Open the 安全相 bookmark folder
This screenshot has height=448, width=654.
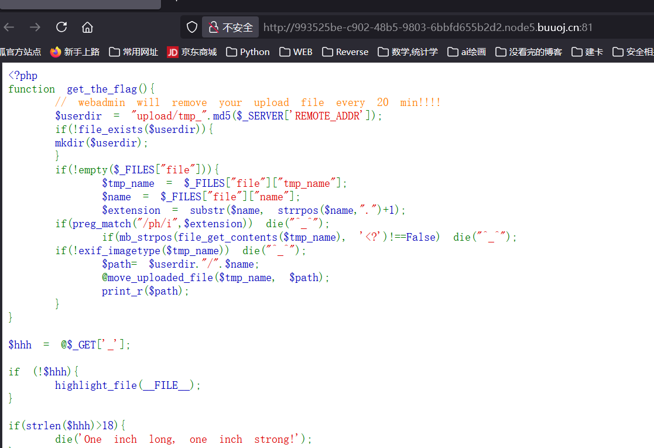coord(633,52)
